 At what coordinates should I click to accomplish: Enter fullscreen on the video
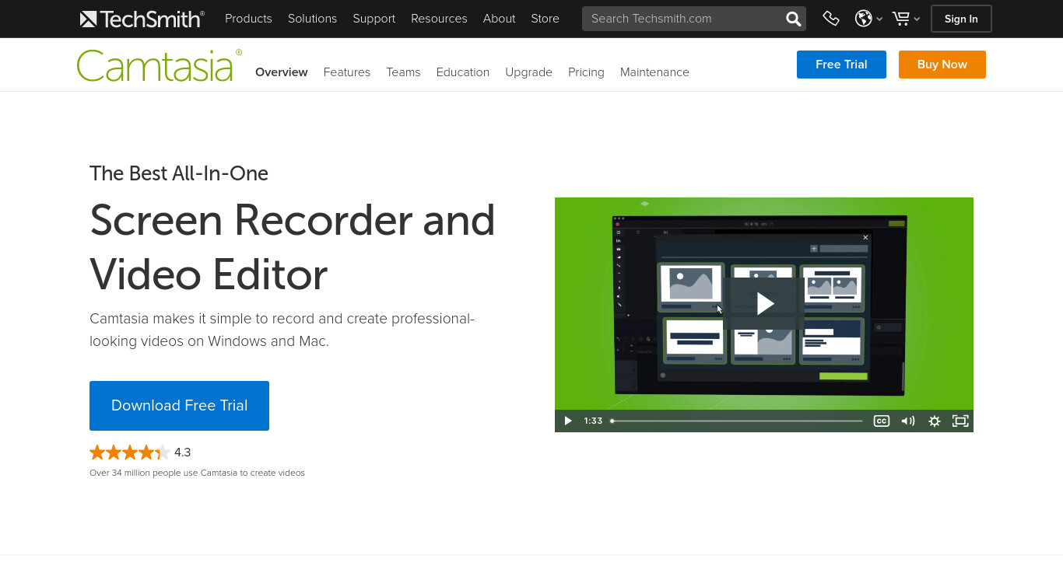click(x=960, y=421)
